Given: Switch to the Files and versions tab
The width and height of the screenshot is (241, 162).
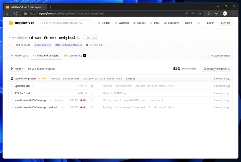Looking at the screenshot, I should pos(46,56).
